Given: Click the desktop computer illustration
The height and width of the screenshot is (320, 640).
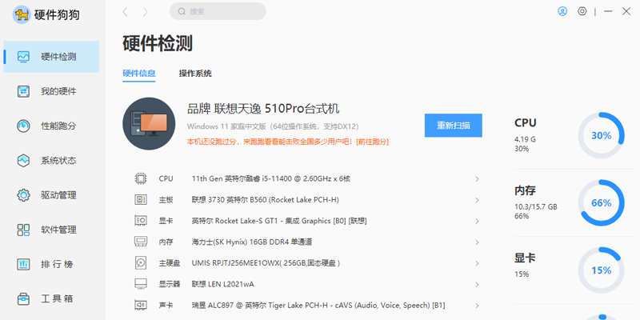Looking at the screenshot, I should [x=149, y=124].
